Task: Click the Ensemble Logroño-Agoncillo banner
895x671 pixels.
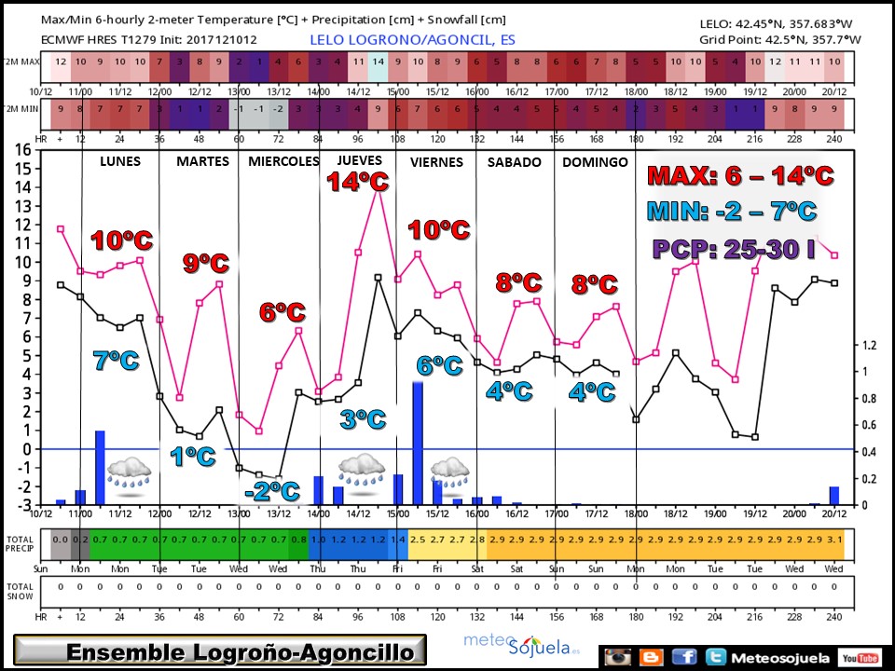Action: pos(220,650)
